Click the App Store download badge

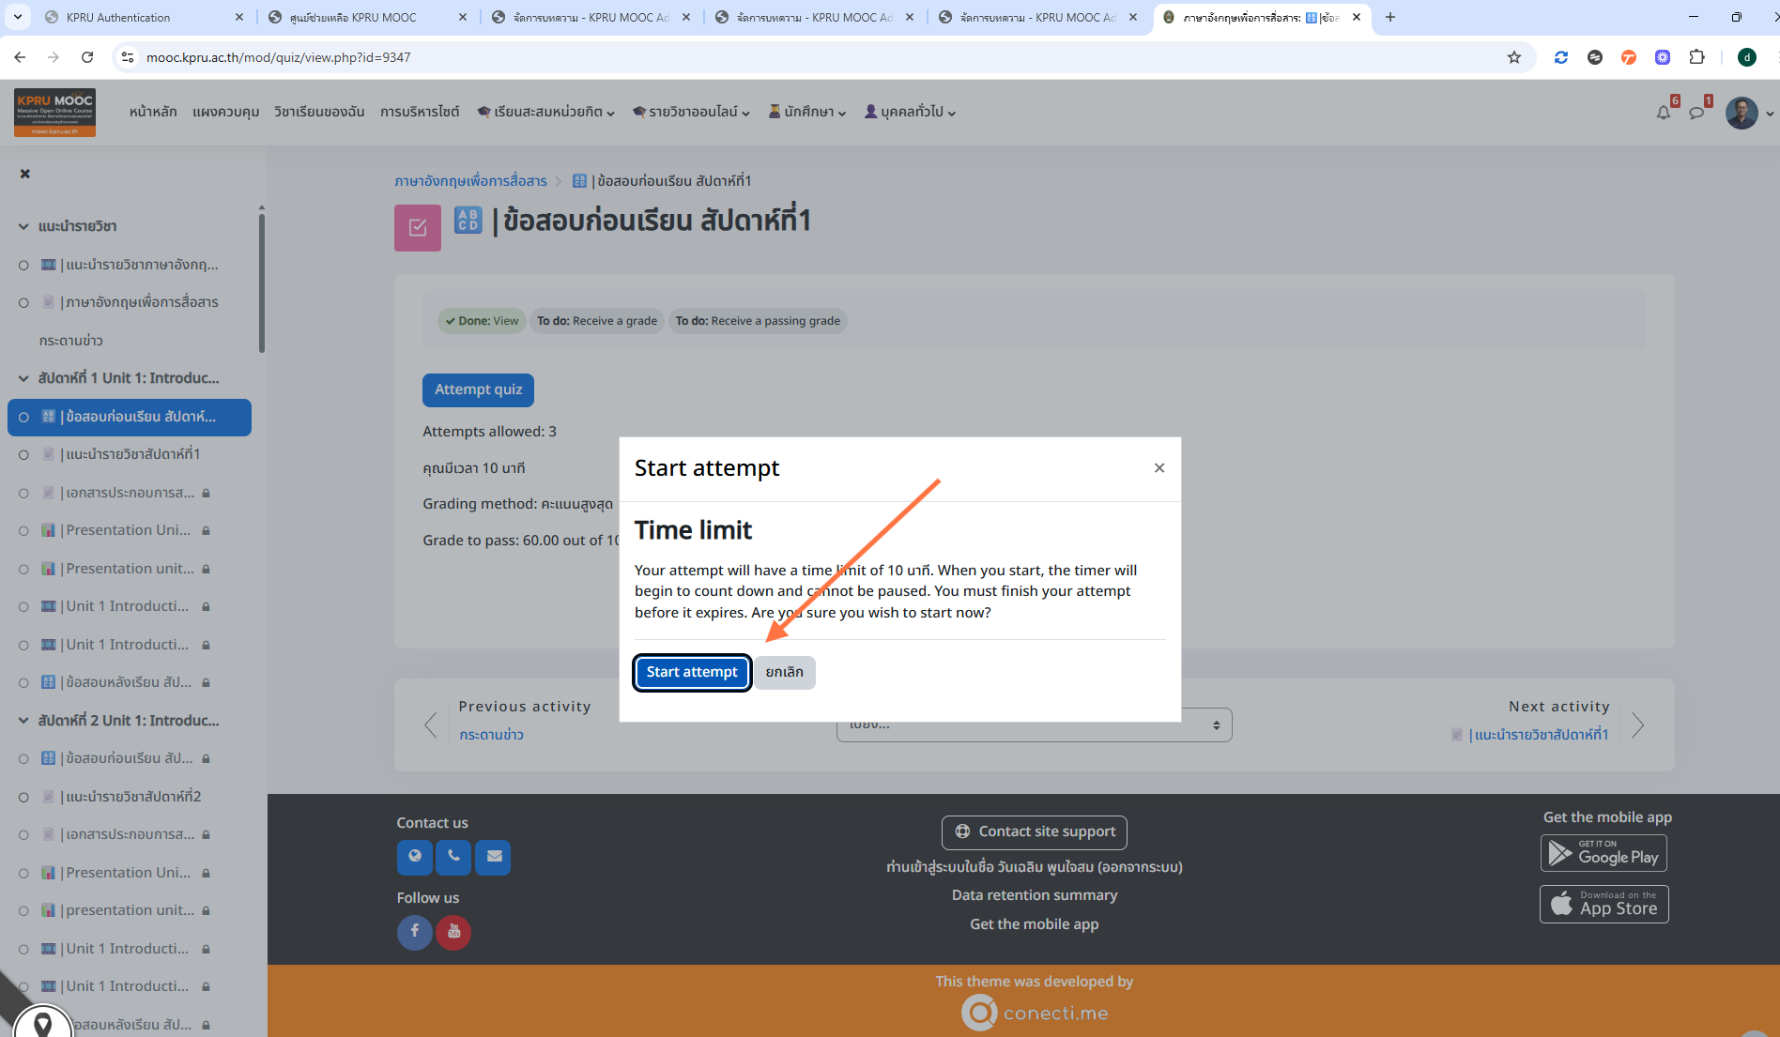click(1604, 904)
